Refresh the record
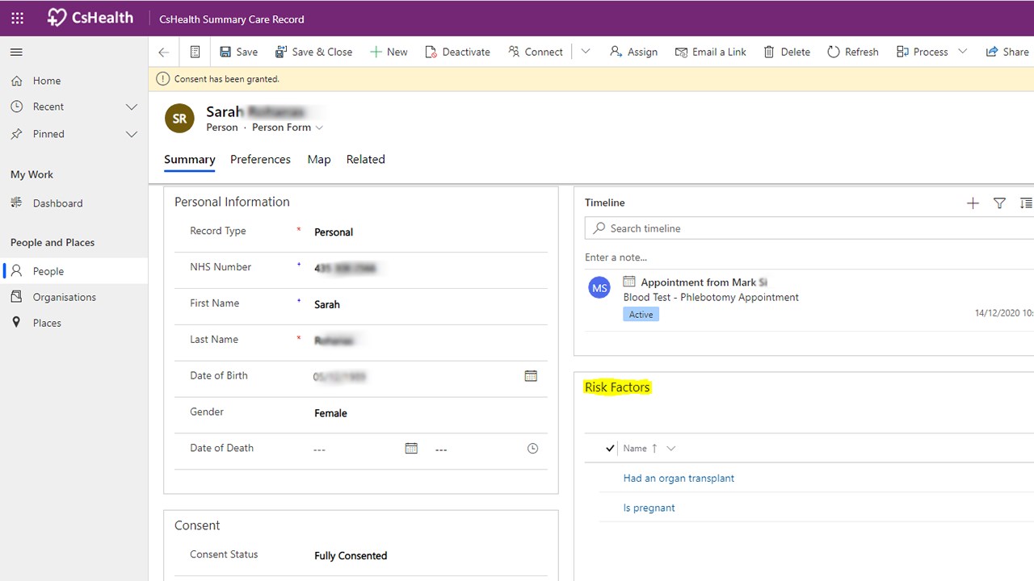 [x=852, y=52]
